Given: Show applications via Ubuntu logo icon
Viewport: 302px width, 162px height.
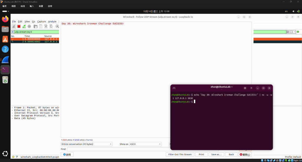Looking at the screenshot, I should (5, 153).
